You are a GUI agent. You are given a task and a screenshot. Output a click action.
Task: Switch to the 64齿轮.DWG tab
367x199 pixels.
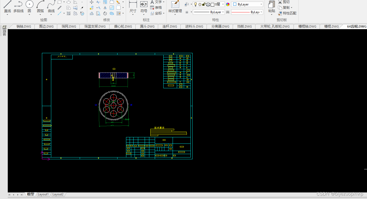point(357,27)
